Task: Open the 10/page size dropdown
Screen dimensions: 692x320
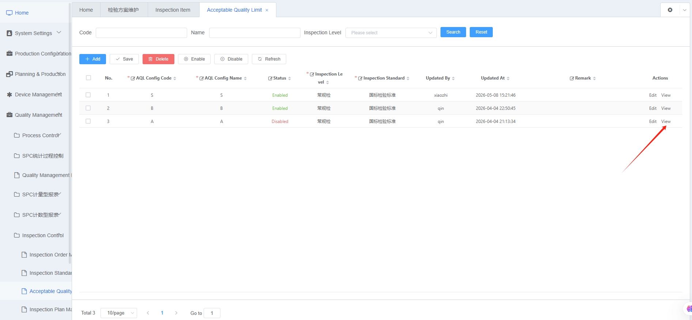Action: coord(119,313)
